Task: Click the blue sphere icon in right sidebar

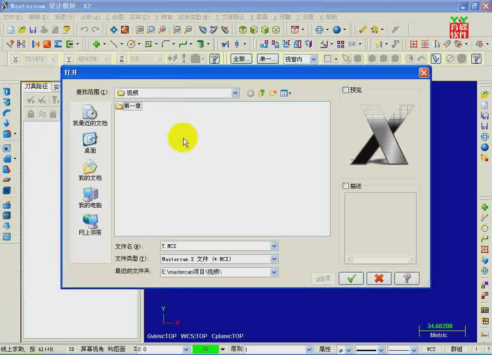Action: (x=485, y=147)
